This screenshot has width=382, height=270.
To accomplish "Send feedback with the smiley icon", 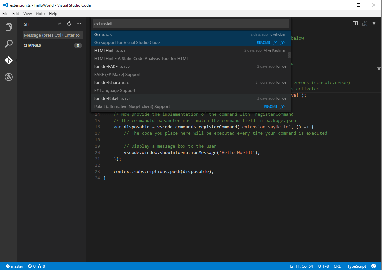I will (373, 266).
